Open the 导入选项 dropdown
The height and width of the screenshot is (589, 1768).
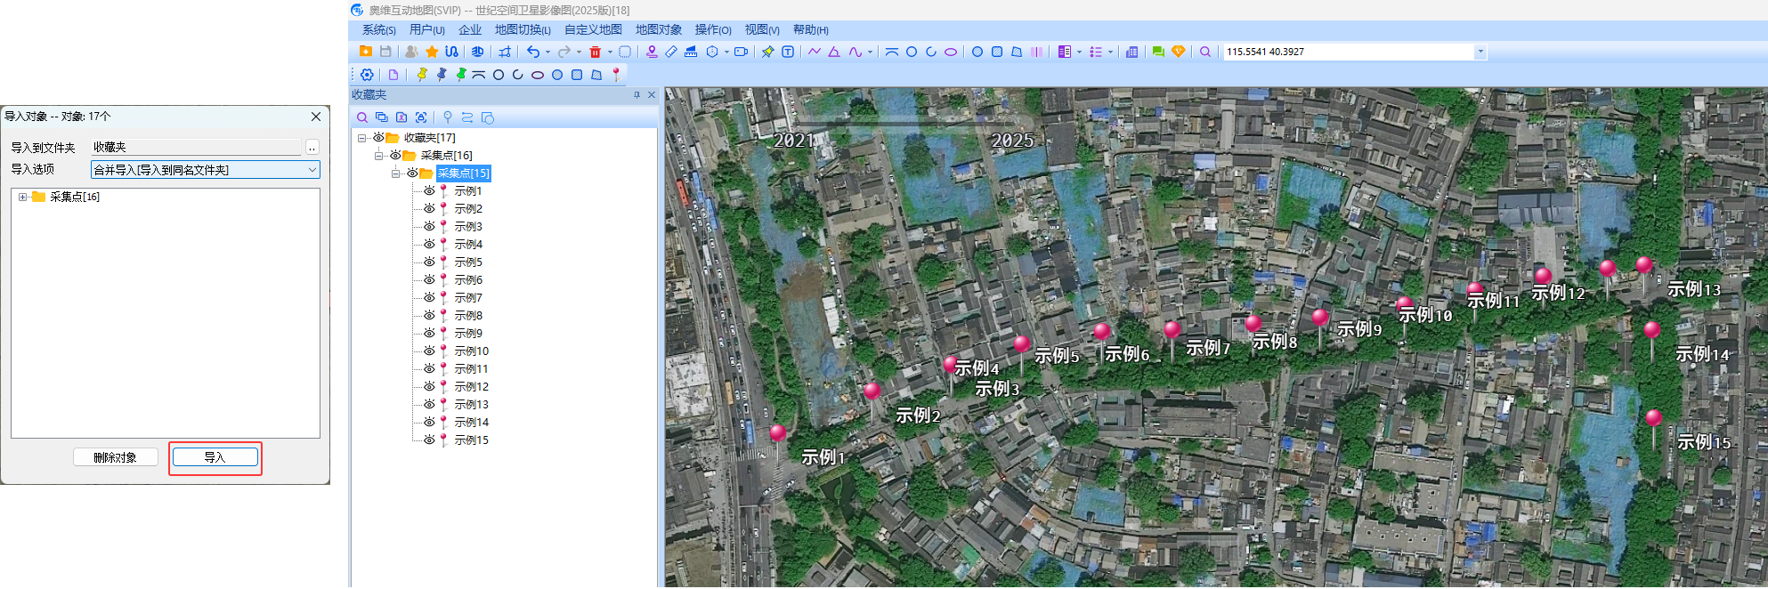(206, 170)
